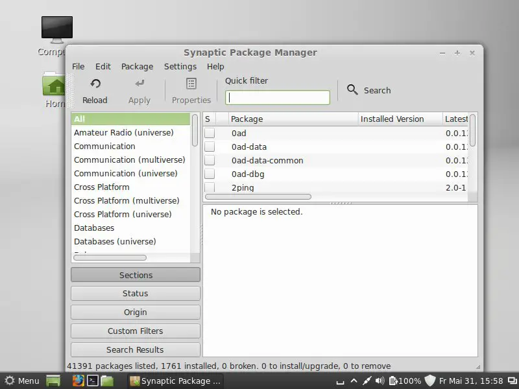Image resolution: width=519 pixels, height=389 pixels.
Task: Open the Package menu
Action: pyautogui.click(x=137, y=67)
